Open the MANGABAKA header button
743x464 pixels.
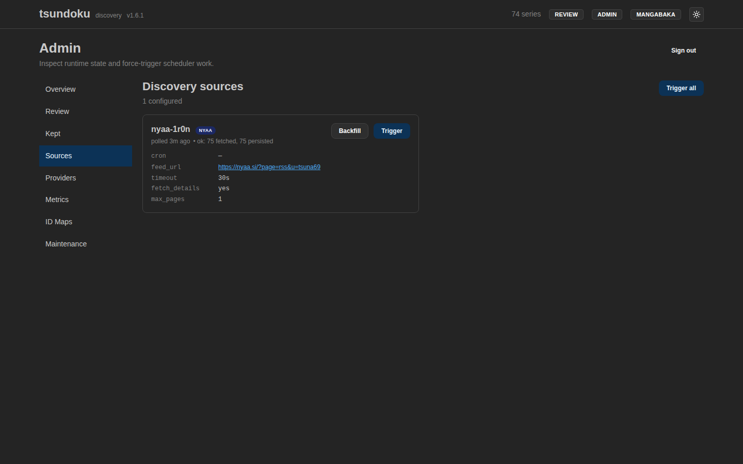(x=655, y=14)
